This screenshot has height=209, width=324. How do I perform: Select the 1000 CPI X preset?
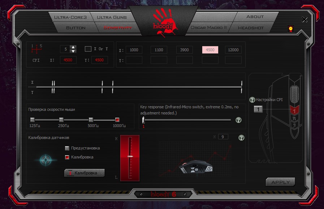point(134,50)
